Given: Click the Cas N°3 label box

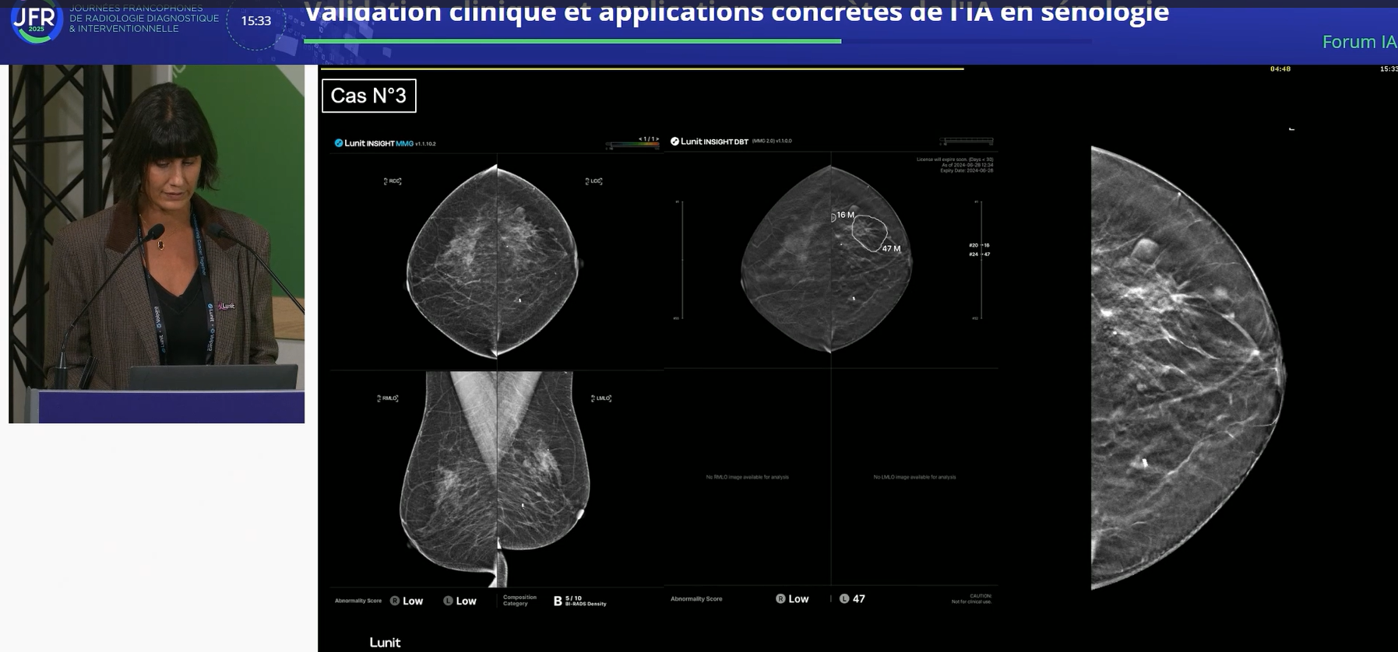Looking at the screenshot, I should [x=368, y=96].
